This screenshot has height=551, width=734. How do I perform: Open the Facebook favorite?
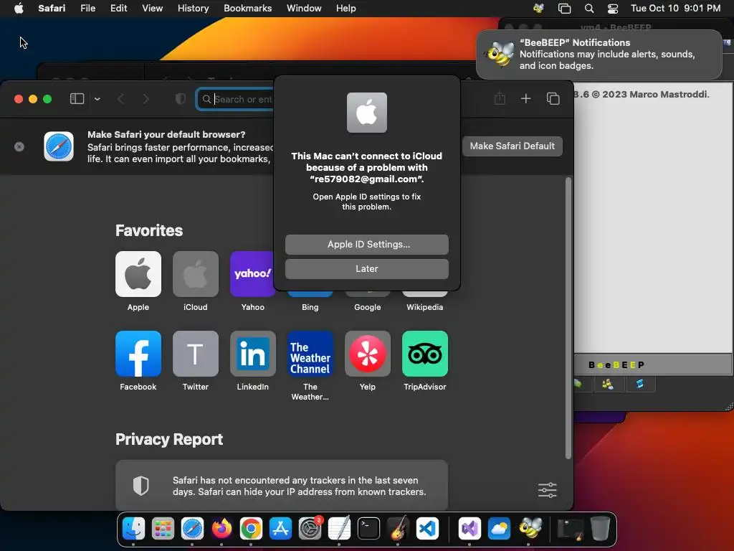pos(138,354)
